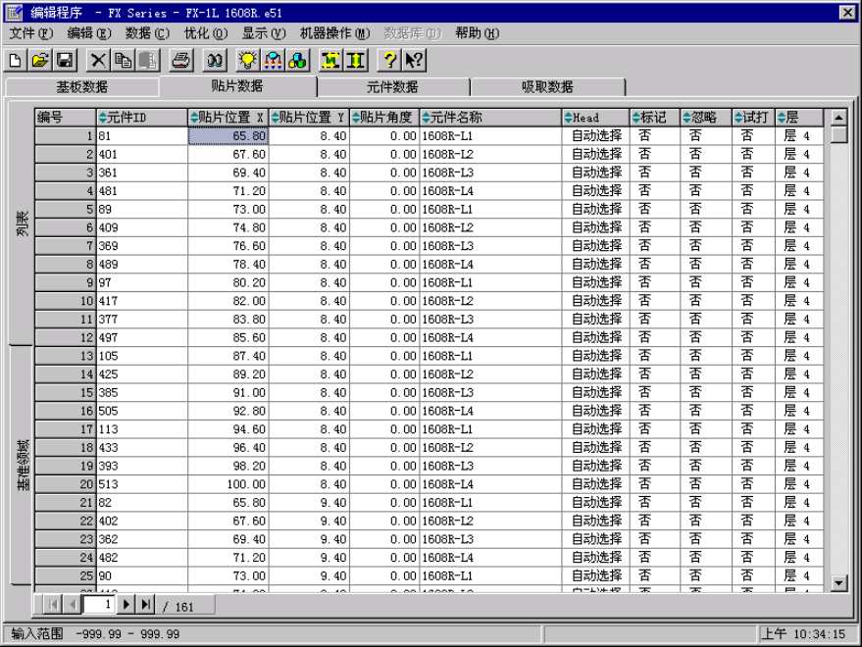This screenshot has width=862, height=647.
Task: Click the light bulb toolbar icon
Action: [x=248, y=61]
